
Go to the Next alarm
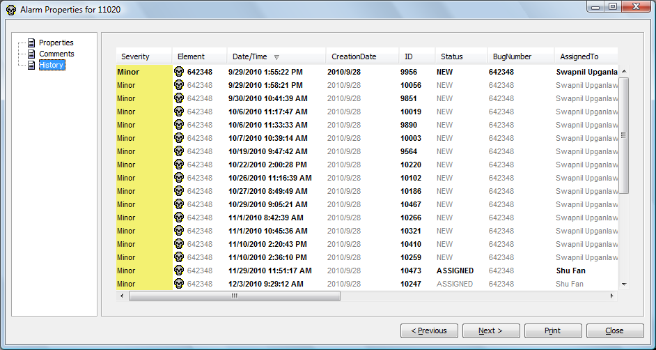[491, 330]
